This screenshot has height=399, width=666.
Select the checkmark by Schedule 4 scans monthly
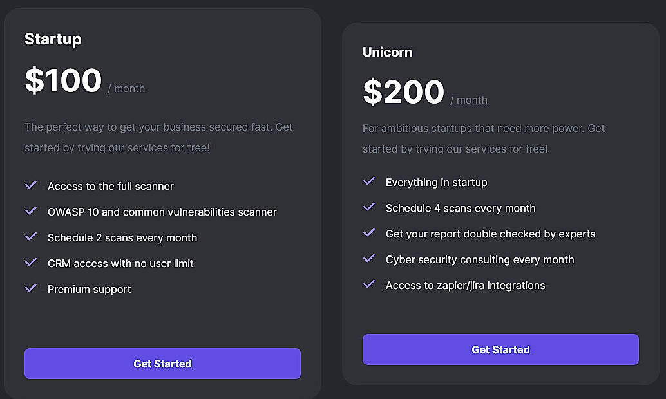[369, 207]
